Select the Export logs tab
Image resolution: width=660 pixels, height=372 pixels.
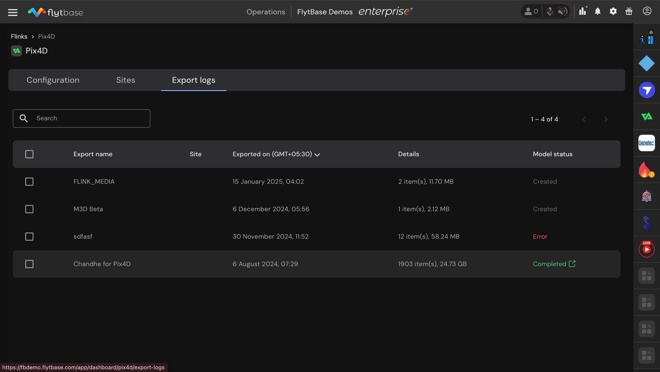click(x=193, y=80)
